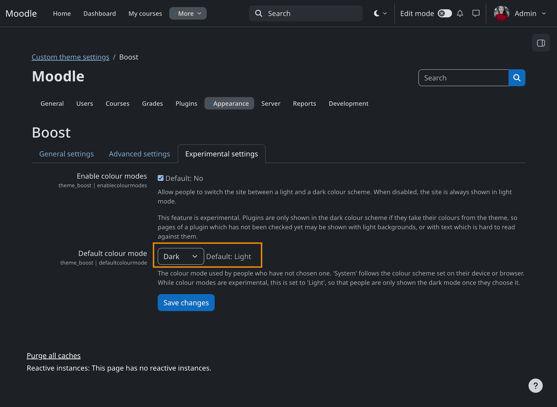Click the blue admin search magnifier button
The width and height of the screenshot is (557, 407).
click(x=517, y=78)
